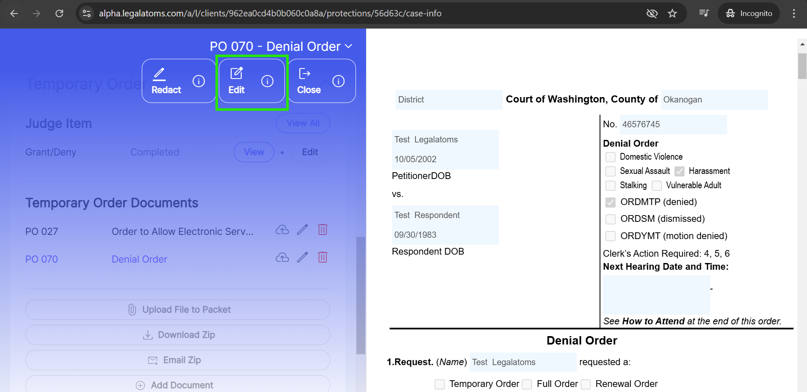This screenshot has height=392, width=807.
Task: Click the tracking protection eye icon
Action: click(652, 13)
